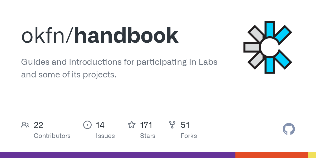Click the purple language bar segment
Screen dimensions: 316x158
point(117,155)
